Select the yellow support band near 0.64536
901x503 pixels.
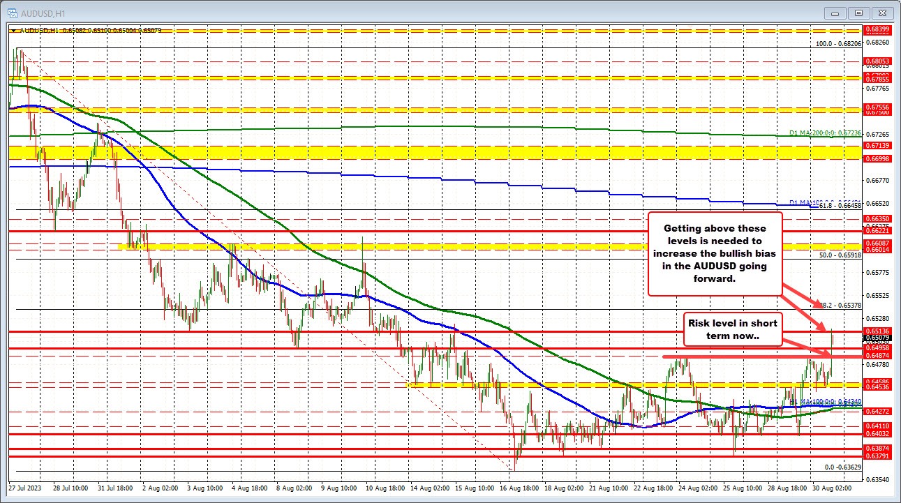pos(628,384)
